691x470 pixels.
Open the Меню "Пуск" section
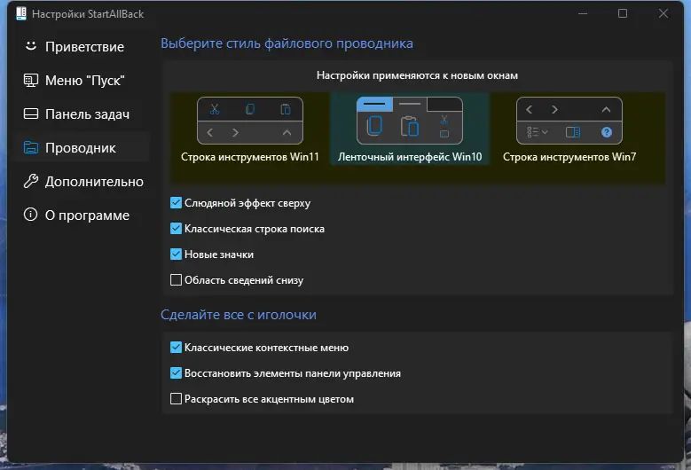tap(82, 80)
